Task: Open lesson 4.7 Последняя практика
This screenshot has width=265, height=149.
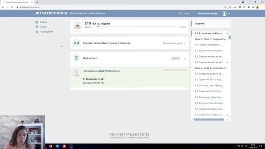Action: point(209,109)
